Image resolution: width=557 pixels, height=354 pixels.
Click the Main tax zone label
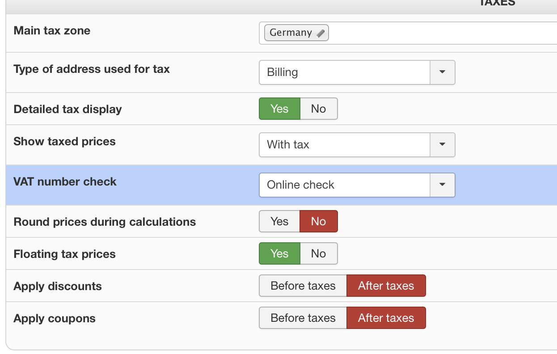click(52, 31)
